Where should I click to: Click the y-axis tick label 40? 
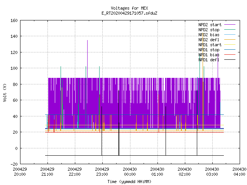click(x=15, y=116)
